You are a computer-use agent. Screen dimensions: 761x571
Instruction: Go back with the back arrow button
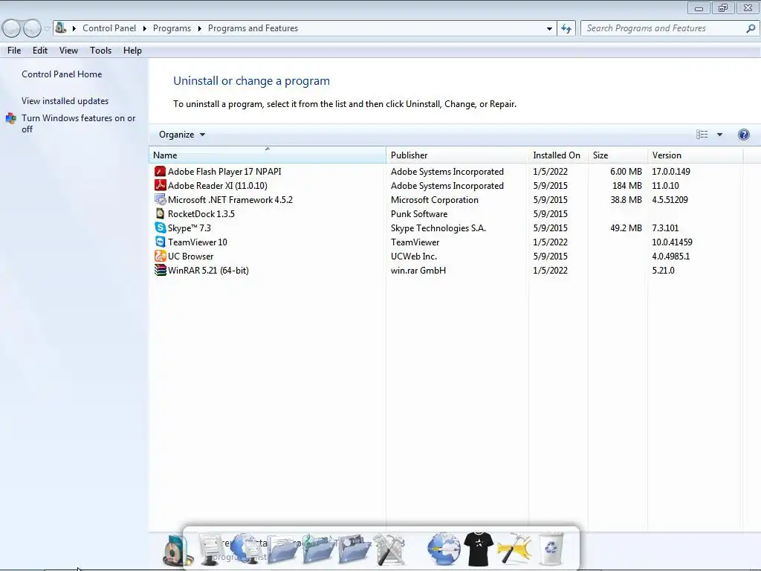coord(10,28)
